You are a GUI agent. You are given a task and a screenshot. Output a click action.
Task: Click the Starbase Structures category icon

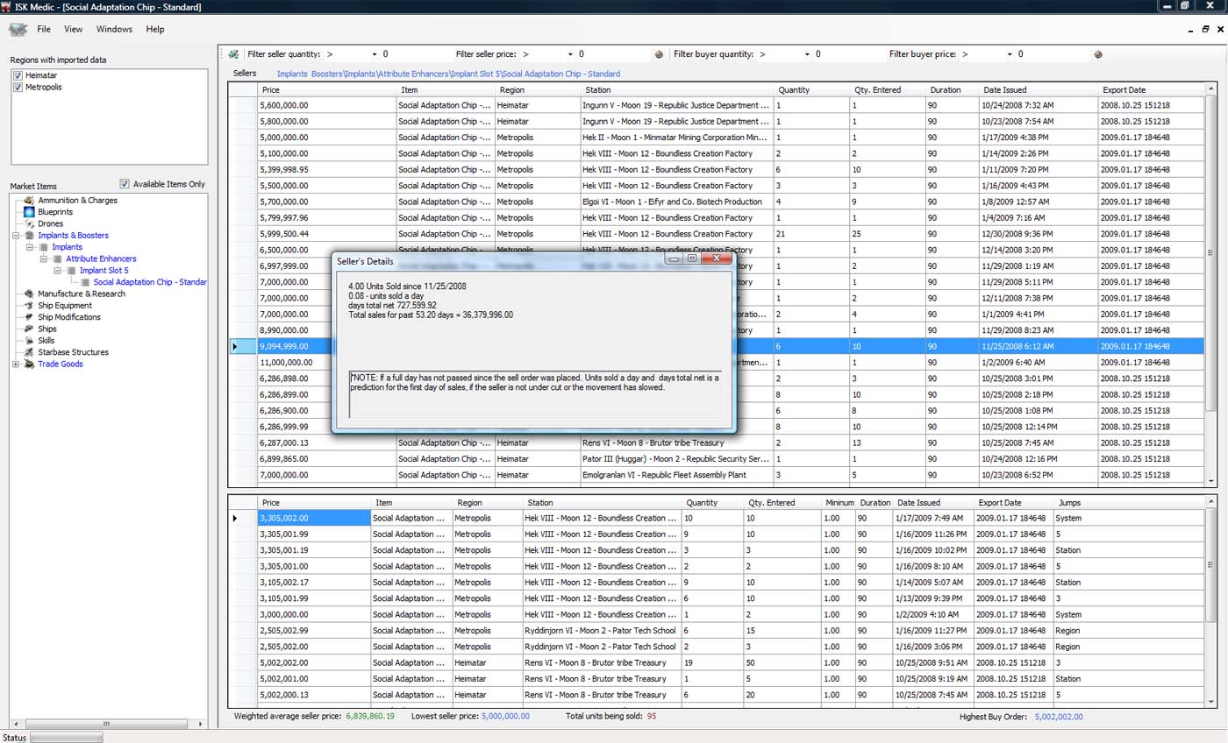pos(29,352)
